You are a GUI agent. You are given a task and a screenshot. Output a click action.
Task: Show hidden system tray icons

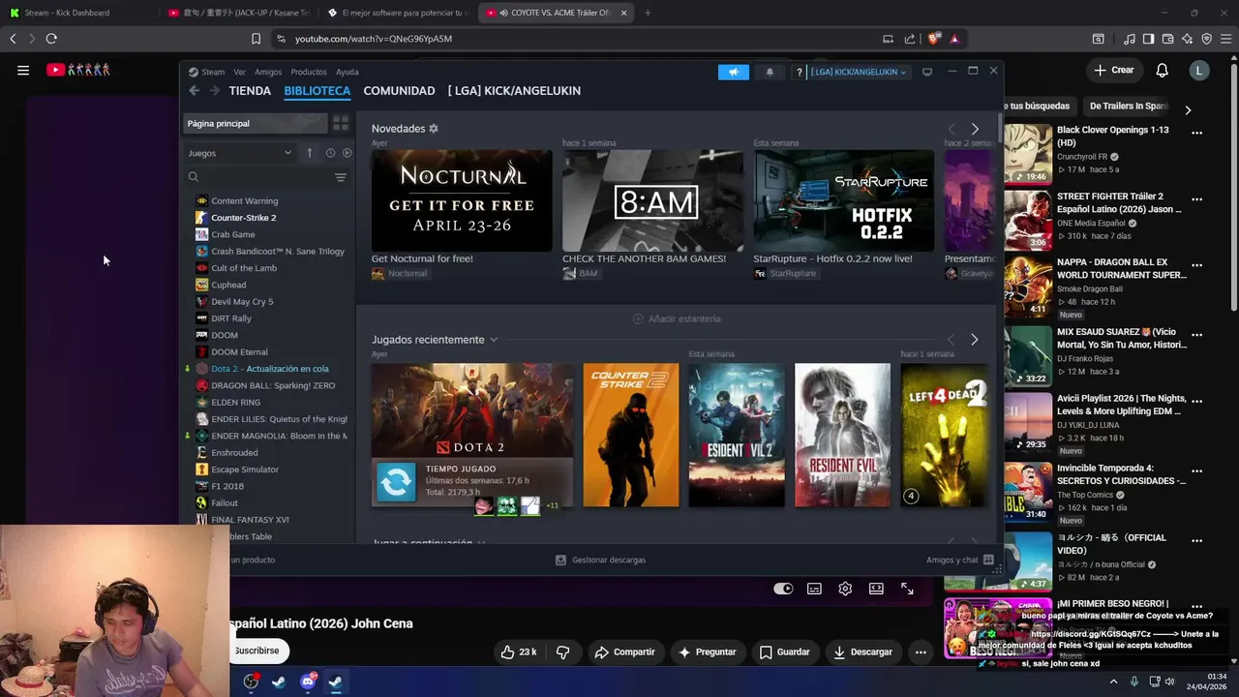[1113, 682]
